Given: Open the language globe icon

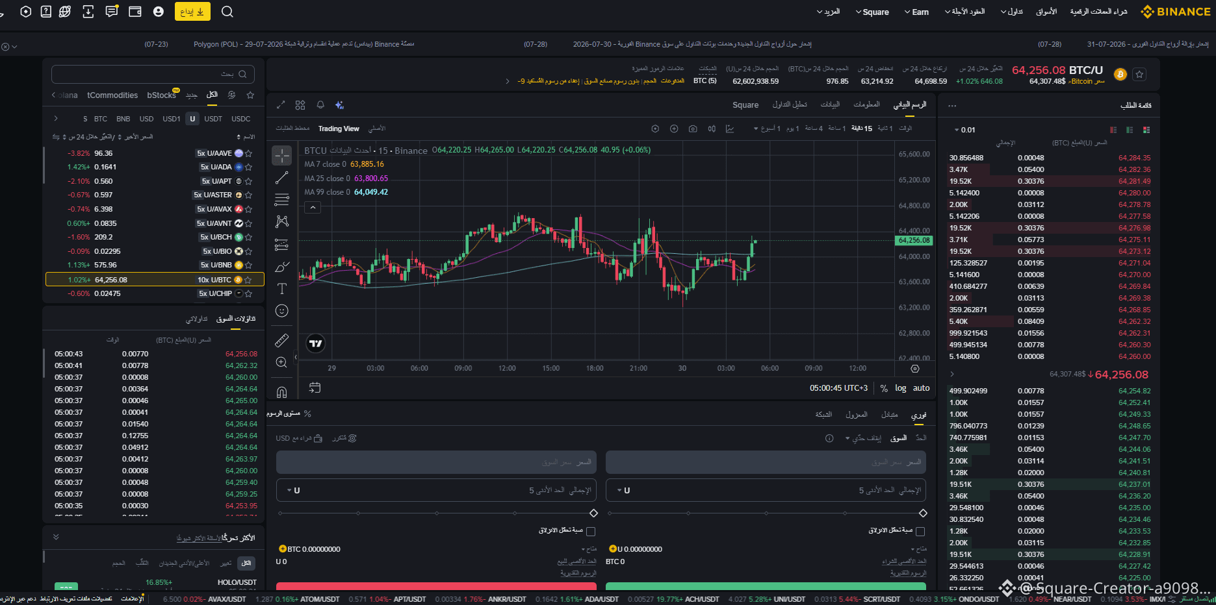Looking at the screenshot, I should tap(65, 12).
